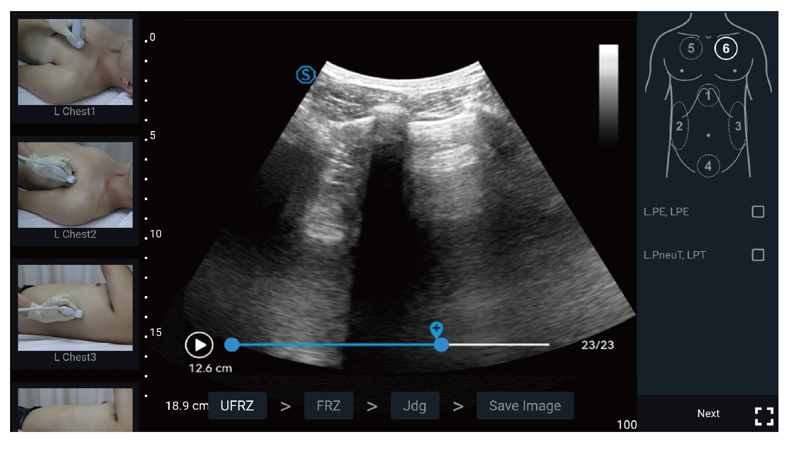
Task: Click the blue S orientation marker
Action: coord(306,75)
